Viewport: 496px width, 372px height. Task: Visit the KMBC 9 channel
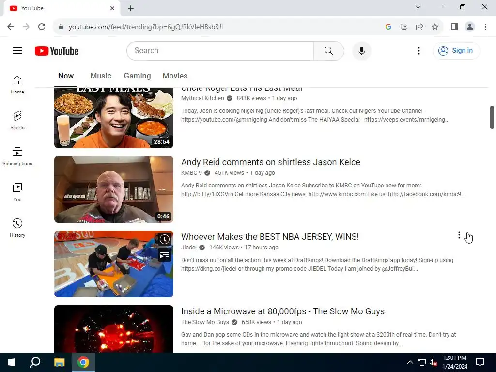[191, 173]
